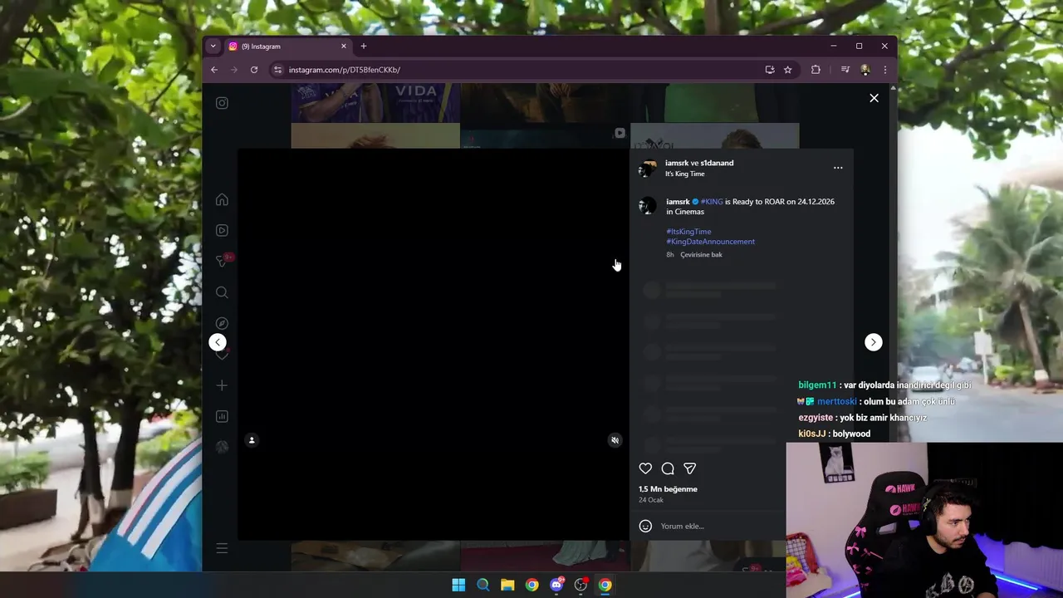Open File Explorer from taskbar
Screen dimensions: 1063x598
coord(507,585)
